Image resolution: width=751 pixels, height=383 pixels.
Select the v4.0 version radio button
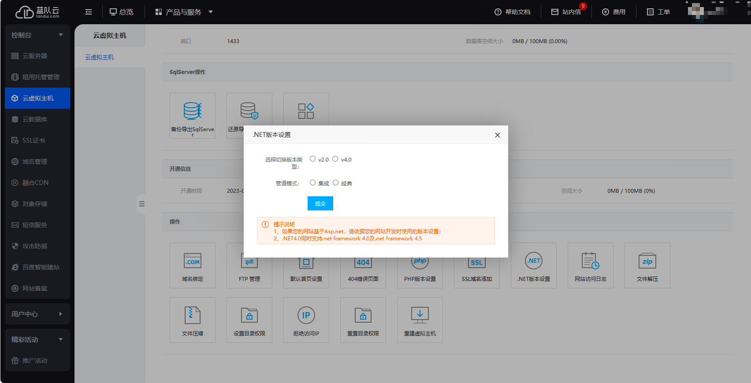(x=335, y=159)
